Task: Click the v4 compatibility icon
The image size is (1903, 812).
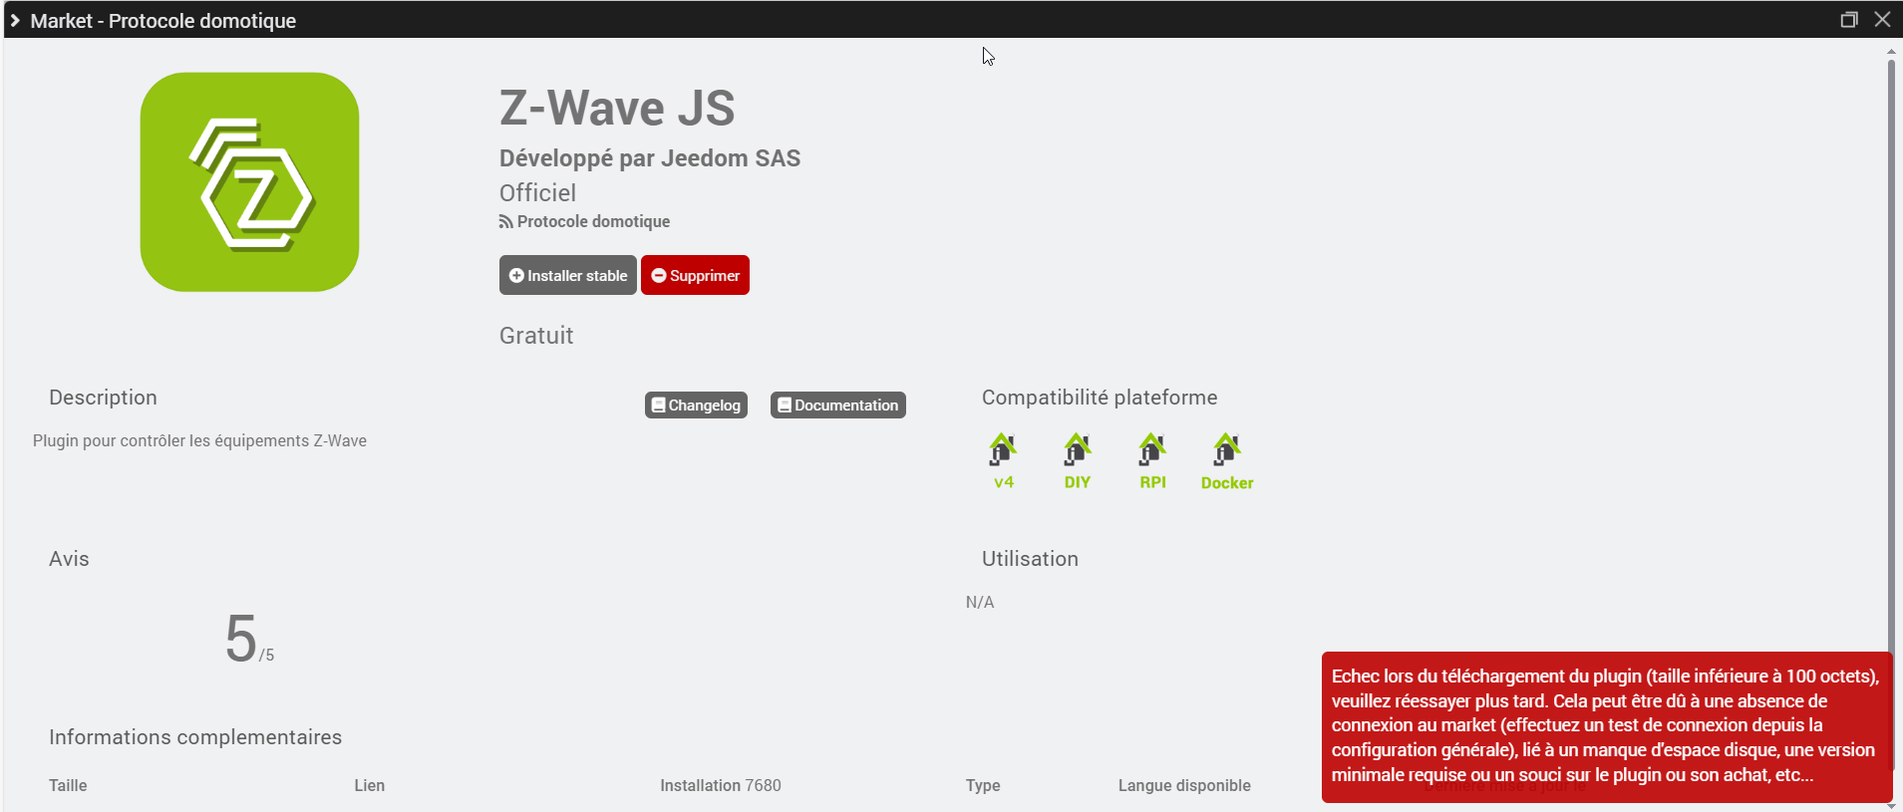Action: [x=1003, y=461]
